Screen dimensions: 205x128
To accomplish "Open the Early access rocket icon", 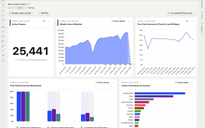I will (3, 55).
